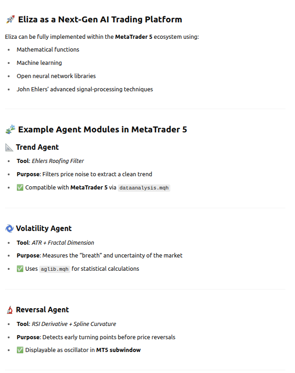Click the Trend Agent subheading text

click(37, 147)
